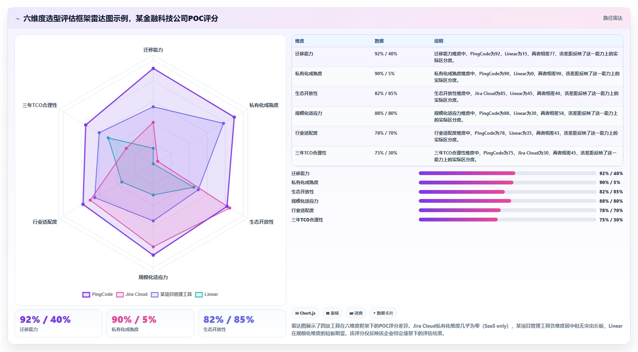Screen dimensions: 638x352
Task: Click the 规模化适应力 axis label on the radar chart
Action: coord(153,277)
